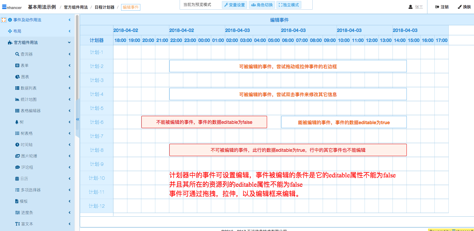Image resolution: width=474 pixels, height=231 pixels.
Task: Click the pie chart icon beside 图表
Action: click(17, 77)
